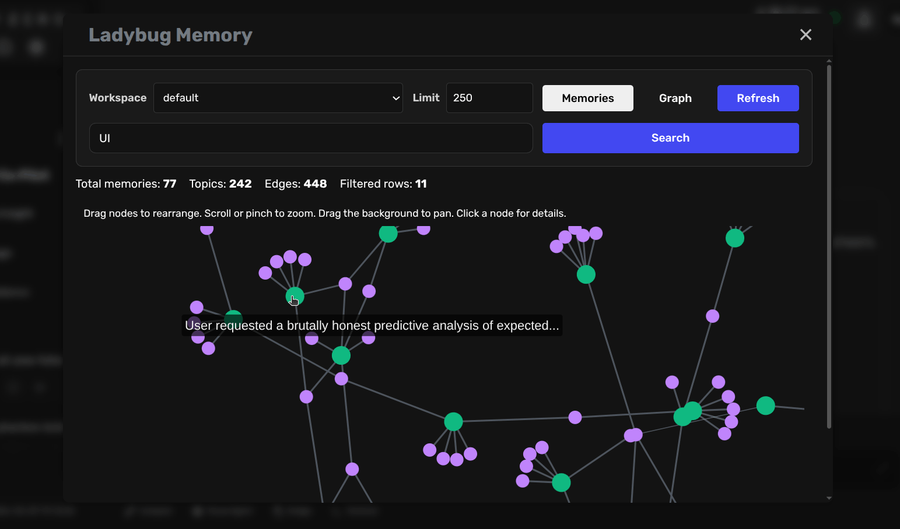This screenshot has height=529, width=900.
Task: Click the "User requested a brutally honest" tooltip
Action: coord(372,326)
